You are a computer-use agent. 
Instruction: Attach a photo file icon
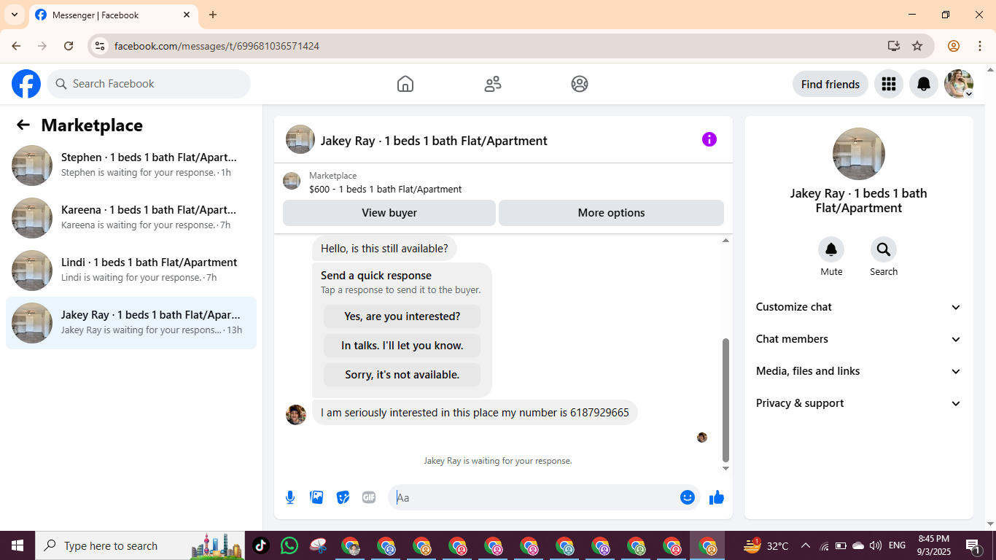tap(316, 497)
